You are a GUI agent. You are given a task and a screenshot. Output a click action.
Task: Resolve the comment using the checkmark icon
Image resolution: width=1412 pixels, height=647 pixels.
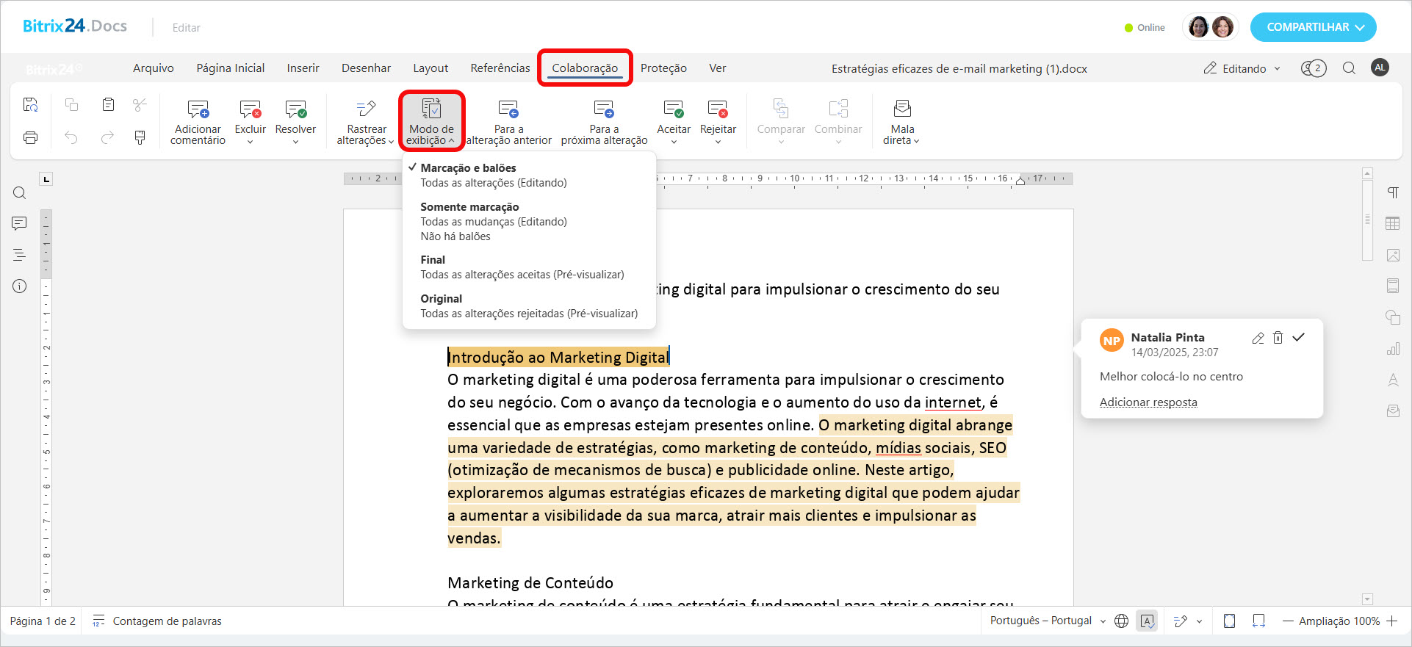[1299, 337]
